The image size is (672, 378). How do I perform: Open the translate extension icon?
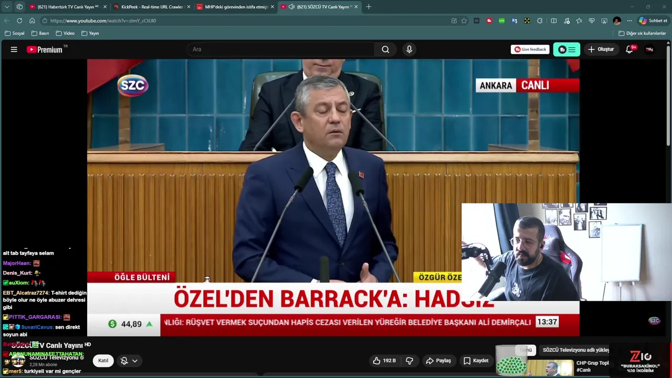(514, 20)
